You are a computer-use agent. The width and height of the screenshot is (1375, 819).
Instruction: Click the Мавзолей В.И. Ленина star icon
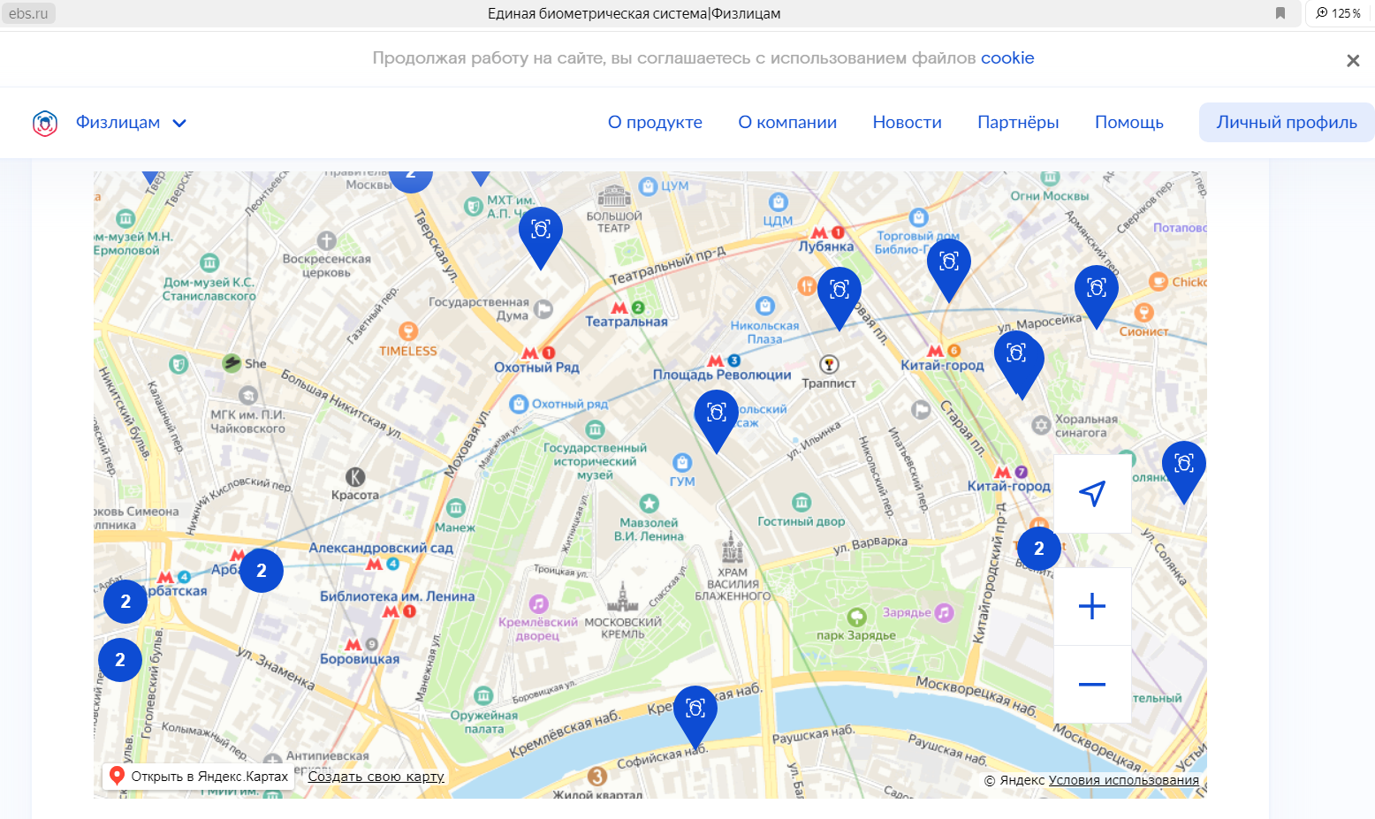650,503
